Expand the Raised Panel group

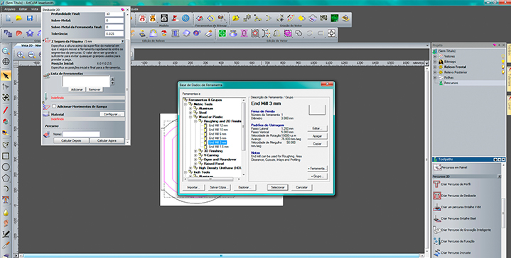tap(195, 164)
